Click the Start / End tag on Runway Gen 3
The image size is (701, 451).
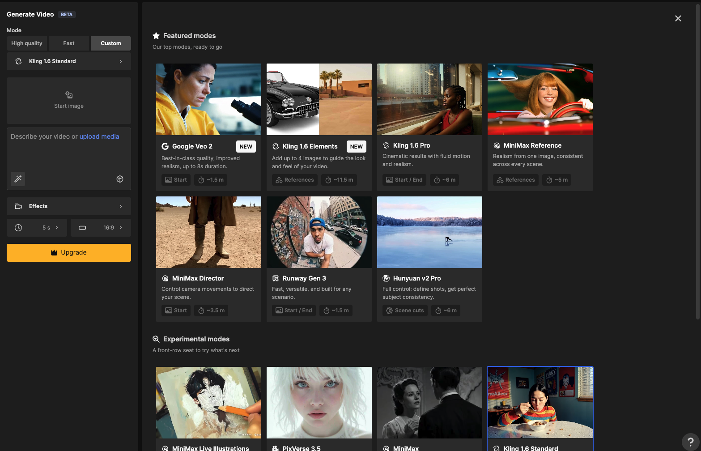point(294,311)
